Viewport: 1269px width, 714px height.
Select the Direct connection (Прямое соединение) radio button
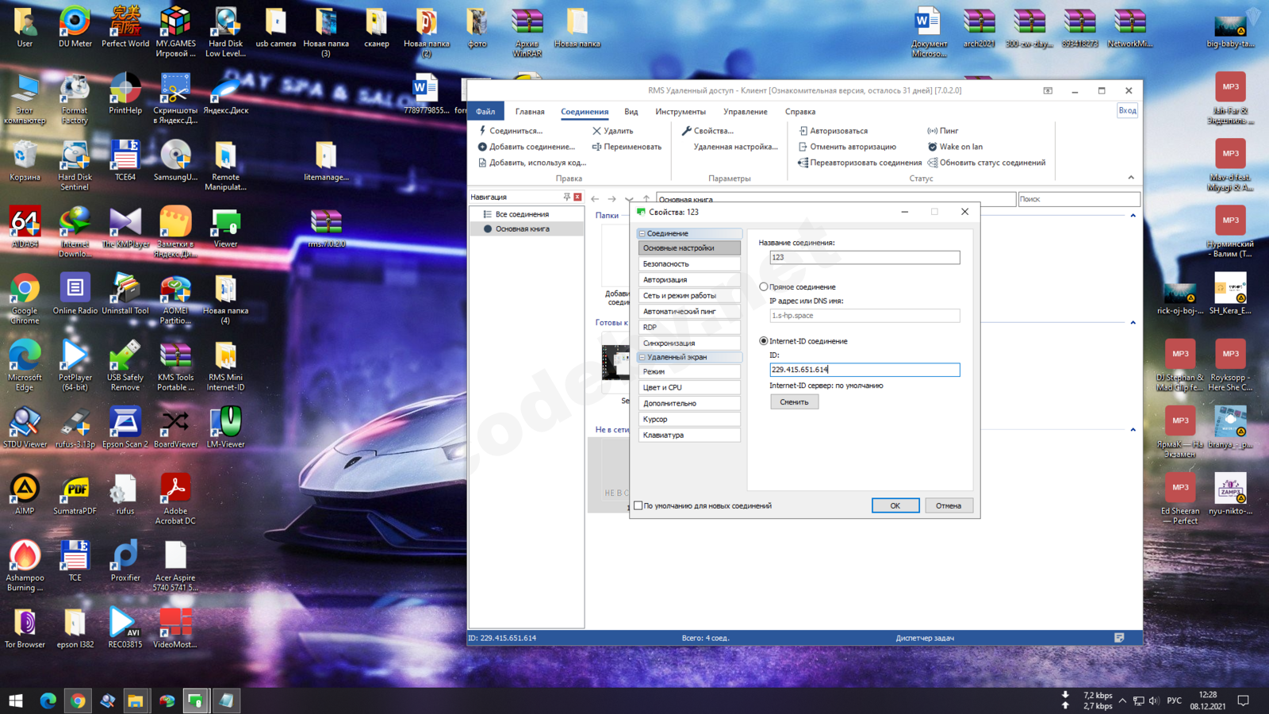click(764, 287)
